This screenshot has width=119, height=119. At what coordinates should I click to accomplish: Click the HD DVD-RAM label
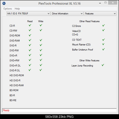pyautogui.click(x=17, y=85)
